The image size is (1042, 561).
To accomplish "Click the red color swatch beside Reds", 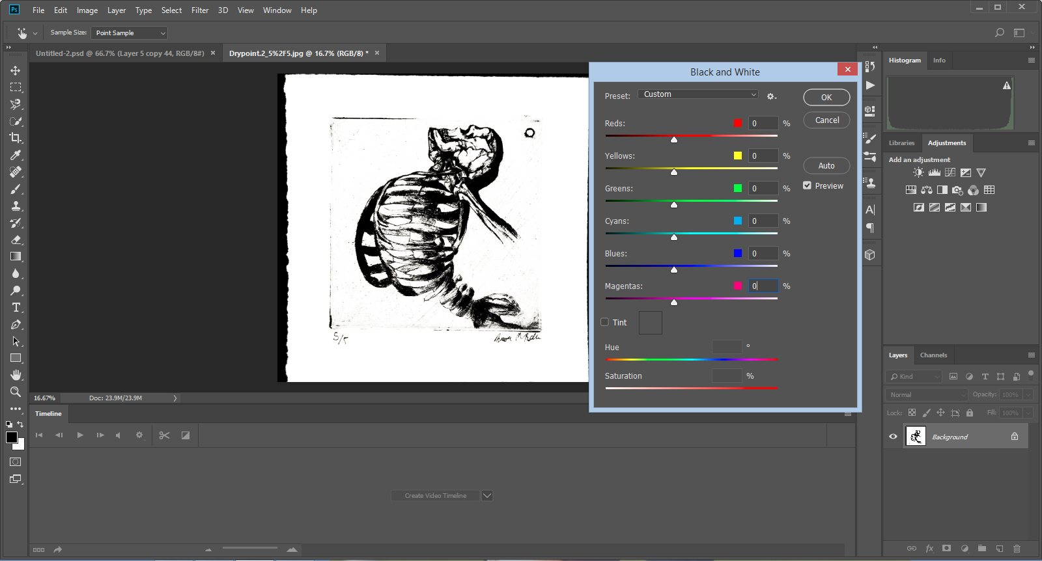I will click(738, 123).
